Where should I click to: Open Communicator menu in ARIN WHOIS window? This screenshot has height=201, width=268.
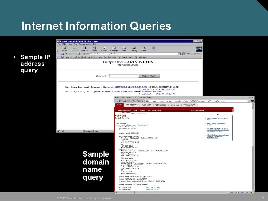(84, 44)
